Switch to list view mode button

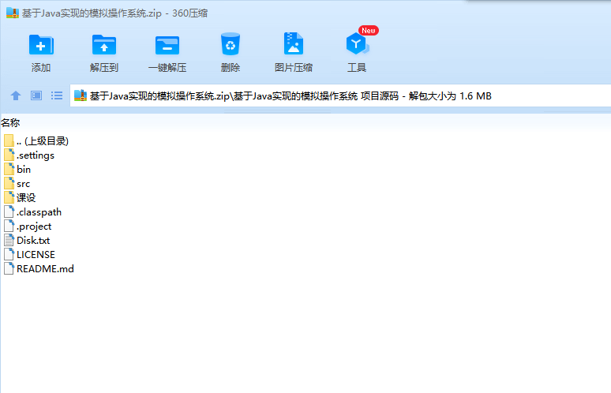click(57, 95)
